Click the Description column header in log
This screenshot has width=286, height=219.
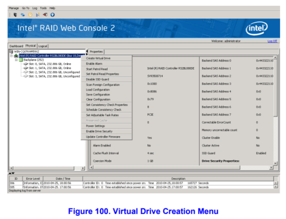[178, 179]
